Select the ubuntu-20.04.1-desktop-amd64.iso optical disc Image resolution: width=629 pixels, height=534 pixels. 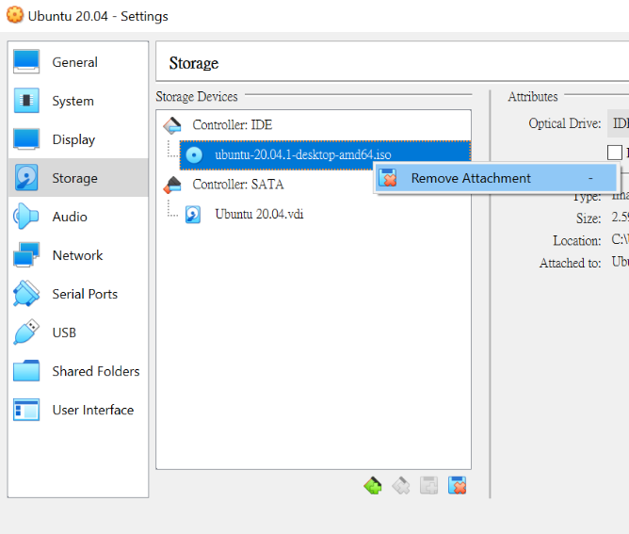tap(325, 154)
